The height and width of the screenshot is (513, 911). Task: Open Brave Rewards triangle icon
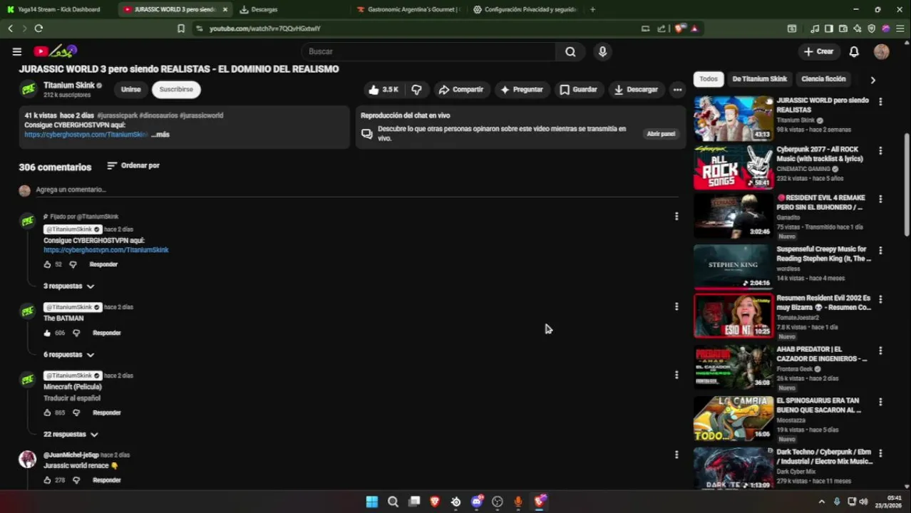click(x=694, y=28)
